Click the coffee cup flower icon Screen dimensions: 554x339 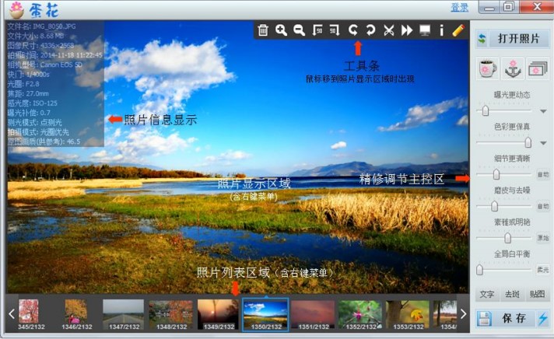(488, 68)
